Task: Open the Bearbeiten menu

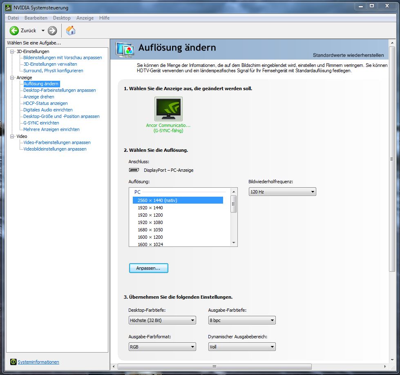Action: 36,18
